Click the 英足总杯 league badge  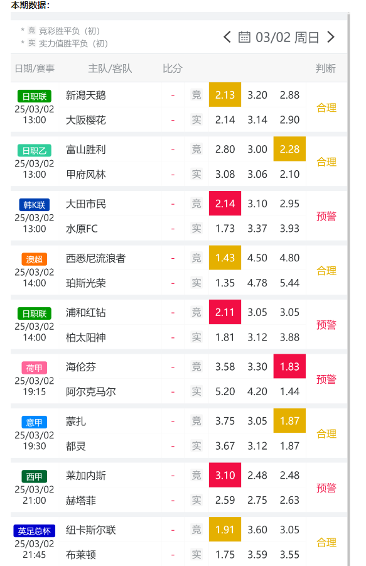coord(35,531)
